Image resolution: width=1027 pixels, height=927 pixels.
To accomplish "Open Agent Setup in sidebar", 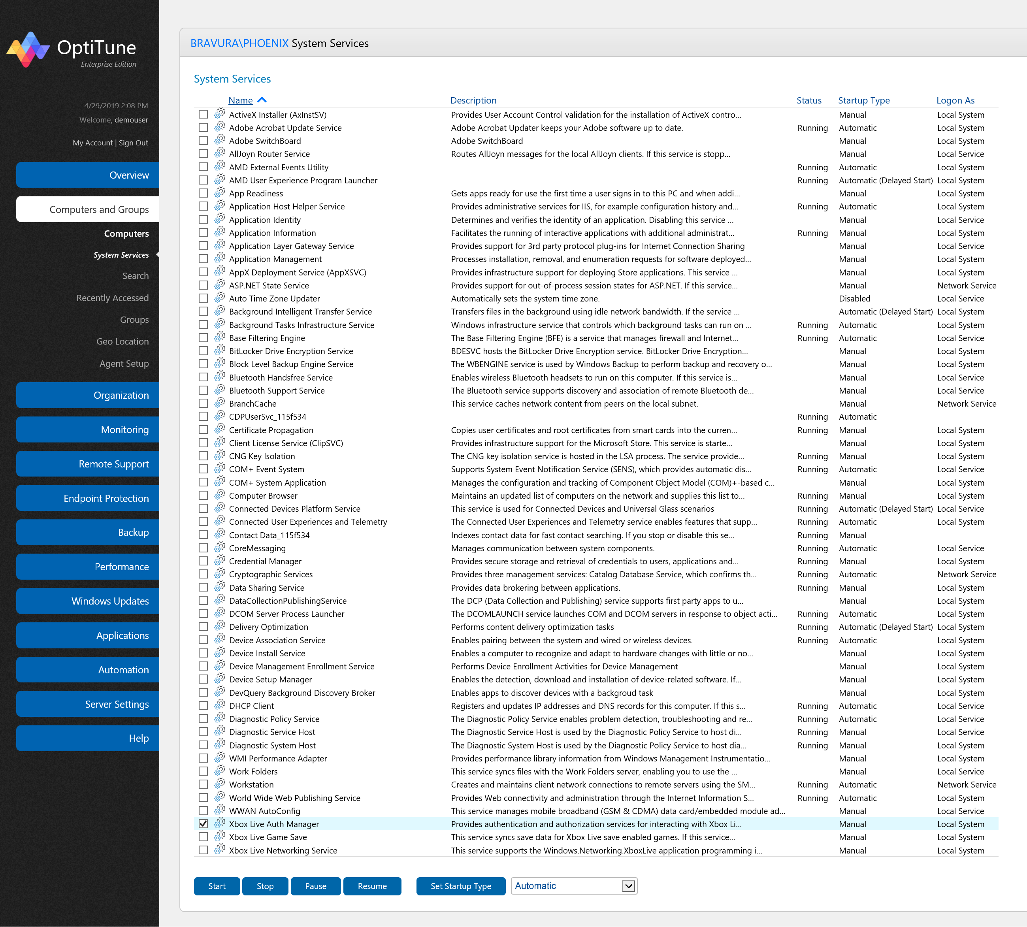I will tap(124, 364).
